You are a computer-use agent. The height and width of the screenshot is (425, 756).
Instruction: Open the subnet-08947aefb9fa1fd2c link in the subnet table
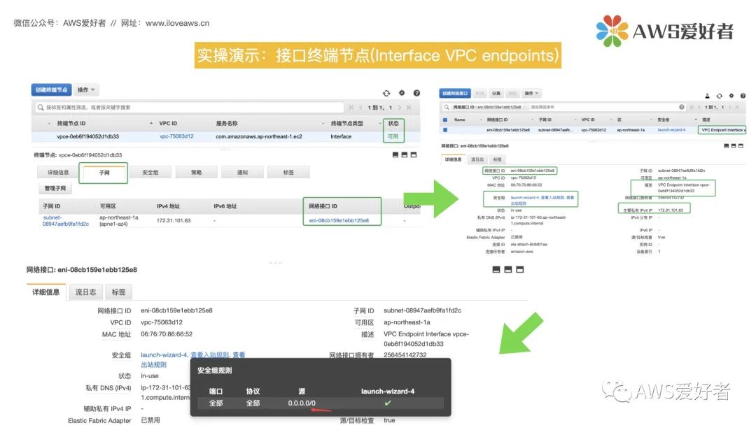pos(66,221)
